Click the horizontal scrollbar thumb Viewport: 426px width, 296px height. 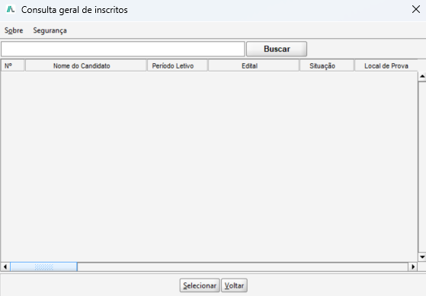coord(43,266)
